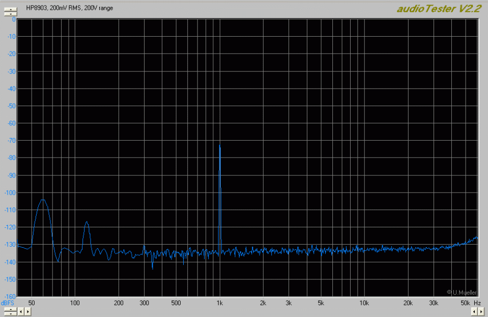Click the dBFS axis unit label

(x=8, y=303)
